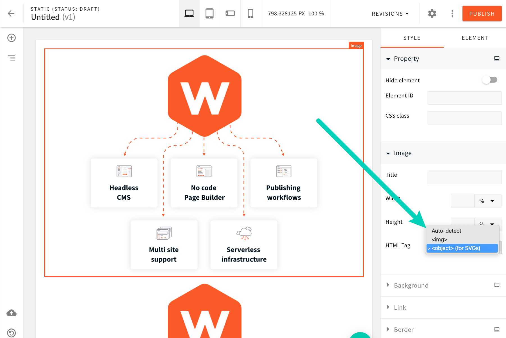Open the Revisions dropdown
The height and width of the screenshot is (338, 506).
pos(390,14)
